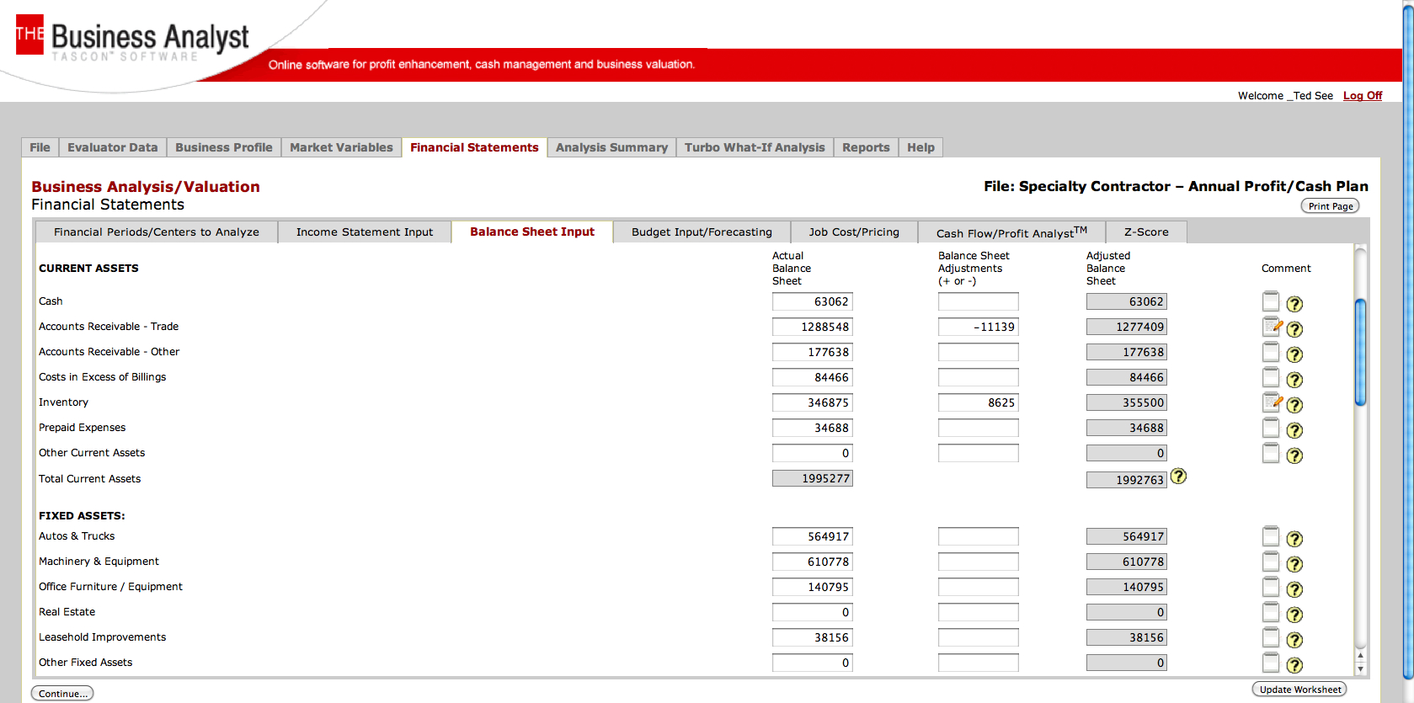Open help for Costs in Excess of Billings
This screenshot has height=703, width=1414.
1294,380
